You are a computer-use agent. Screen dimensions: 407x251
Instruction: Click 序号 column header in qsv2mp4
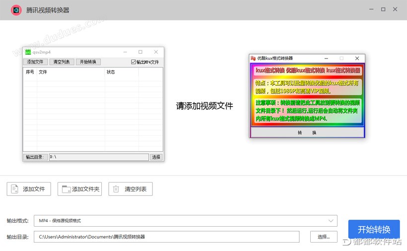click(30, 72)
